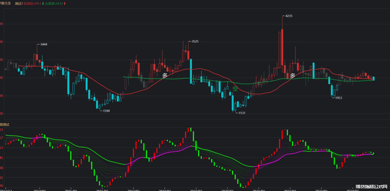The image size is (390, 191).
Task: Click the 多 signal marker near 2018
Action: point(165,76)
